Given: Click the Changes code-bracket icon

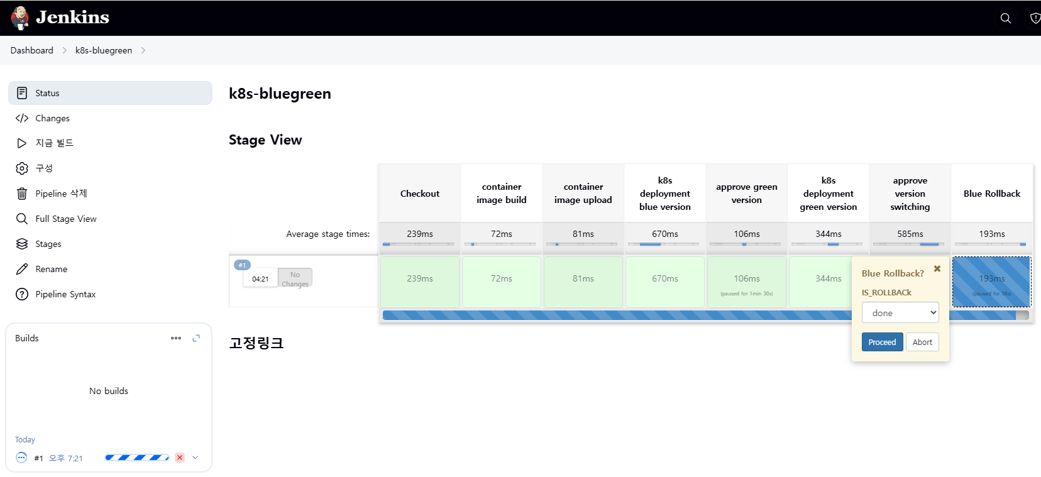Looking at the screenshot, I should click(22, 118).
